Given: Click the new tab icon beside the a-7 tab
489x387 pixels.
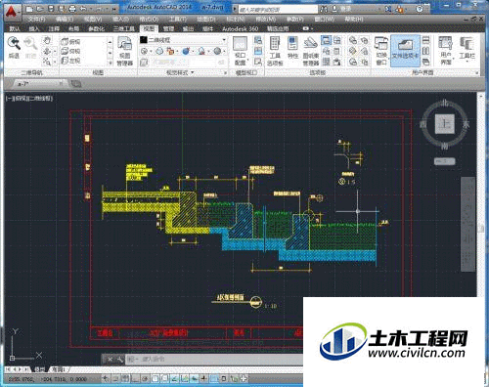Looking at the screenshot, I should tap(76, 84).
